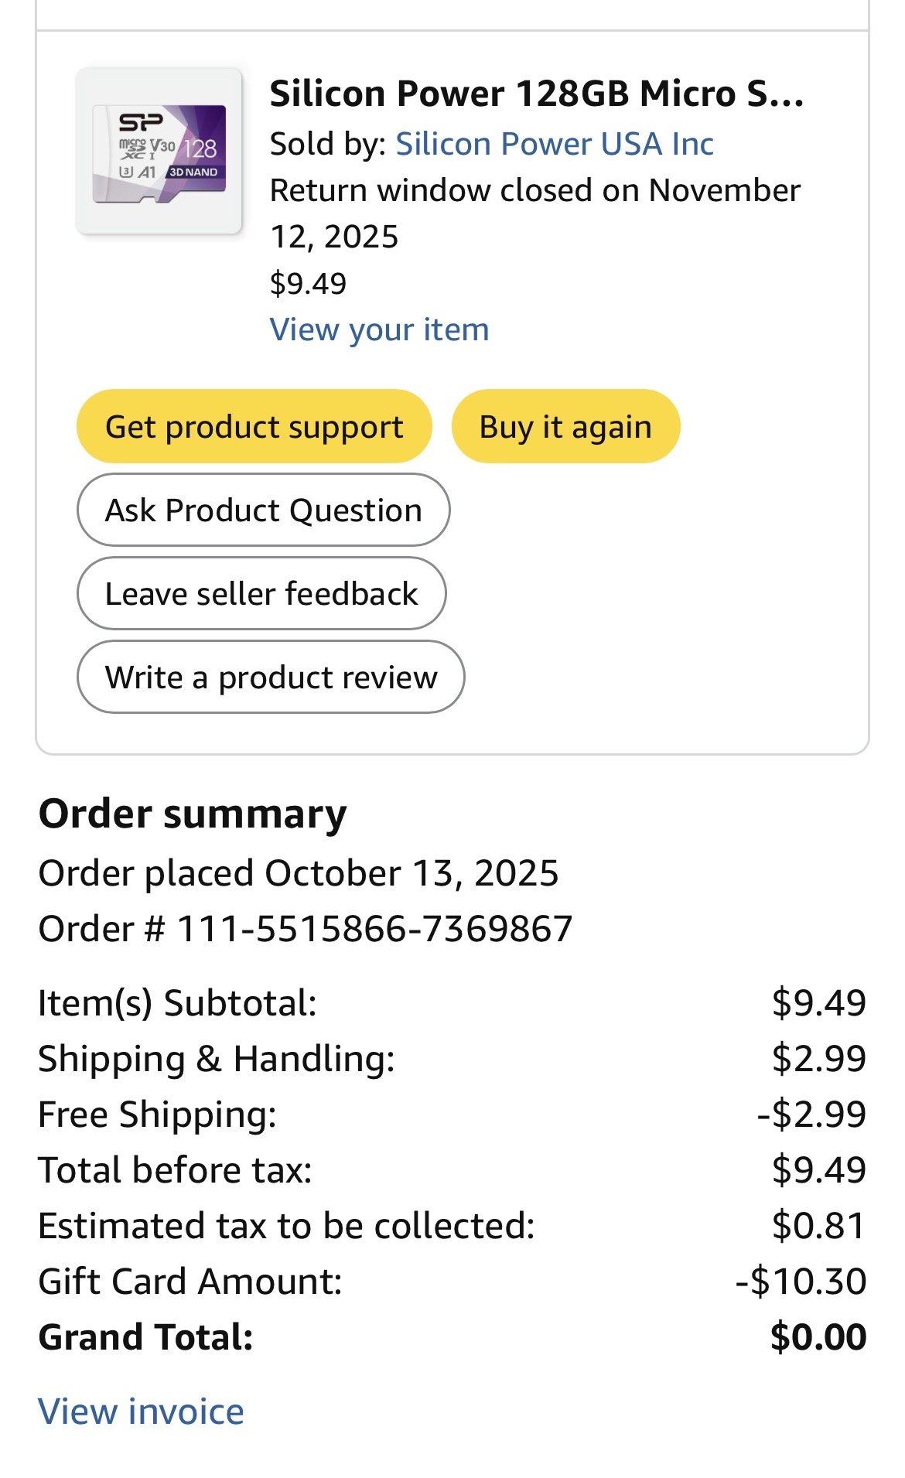Open the Silicon Power 128GB Micro product title
Screen dimensions: 905x1478
point(536,94)
